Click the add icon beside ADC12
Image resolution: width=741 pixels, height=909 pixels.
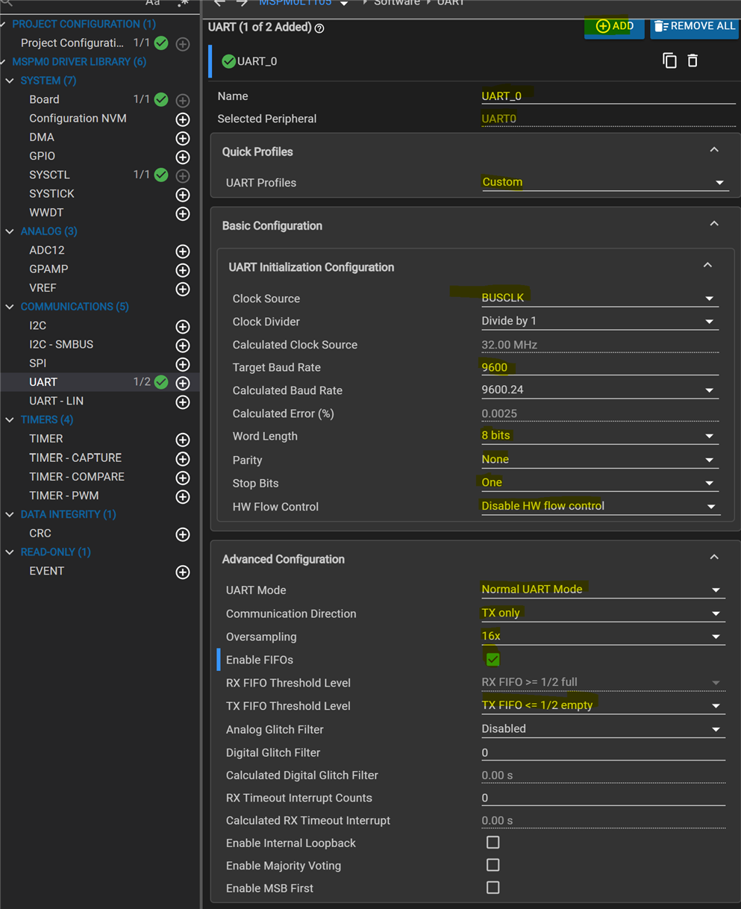click(x=182, y=252)
